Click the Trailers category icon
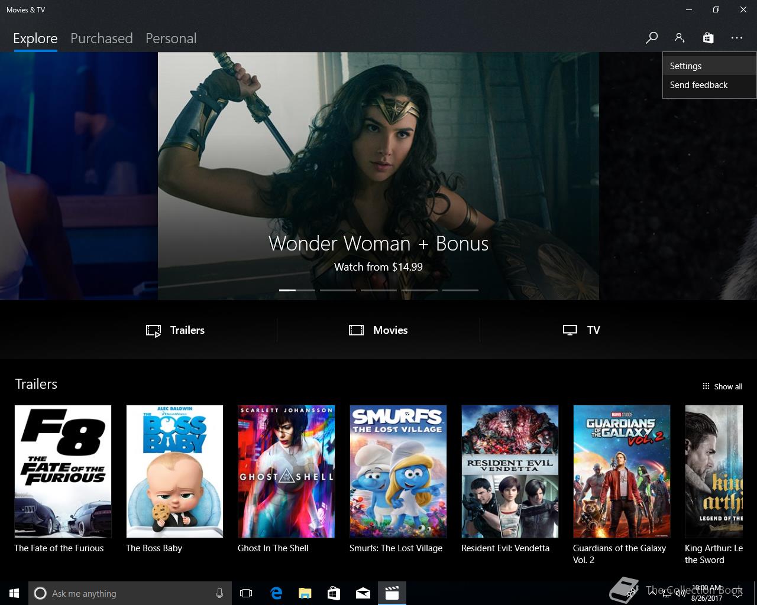 [x=153, y=330]
